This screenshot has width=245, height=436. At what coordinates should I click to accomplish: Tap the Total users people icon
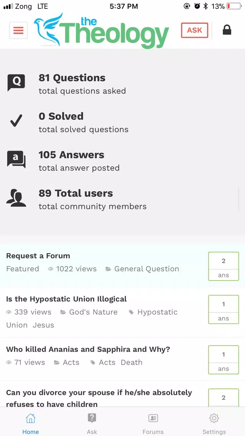click(16, 198)
